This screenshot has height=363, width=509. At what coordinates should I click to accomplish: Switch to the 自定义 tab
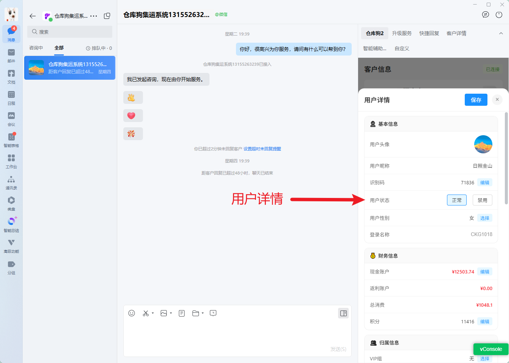point(402,48)
